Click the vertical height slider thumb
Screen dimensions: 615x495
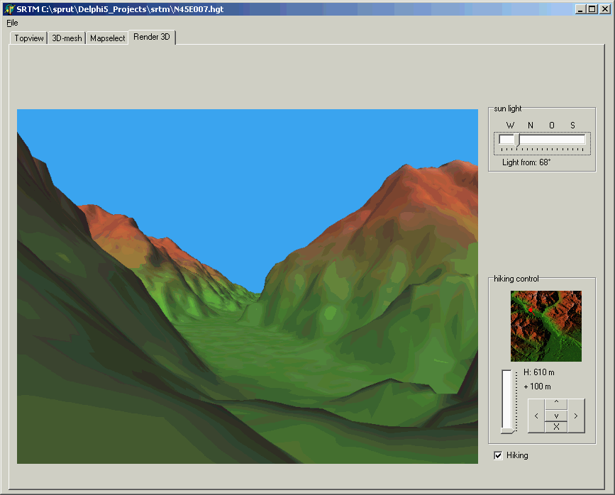point(507,428)
